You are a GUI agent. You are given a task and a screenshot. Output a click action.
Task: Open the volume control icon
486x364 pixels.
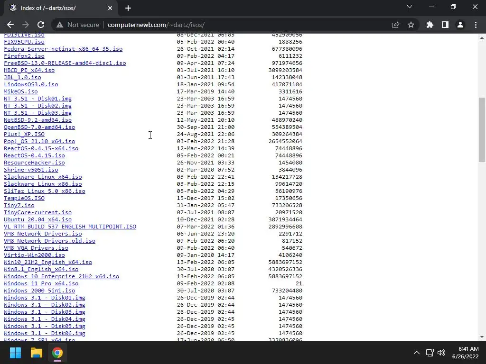click(441, 353)
